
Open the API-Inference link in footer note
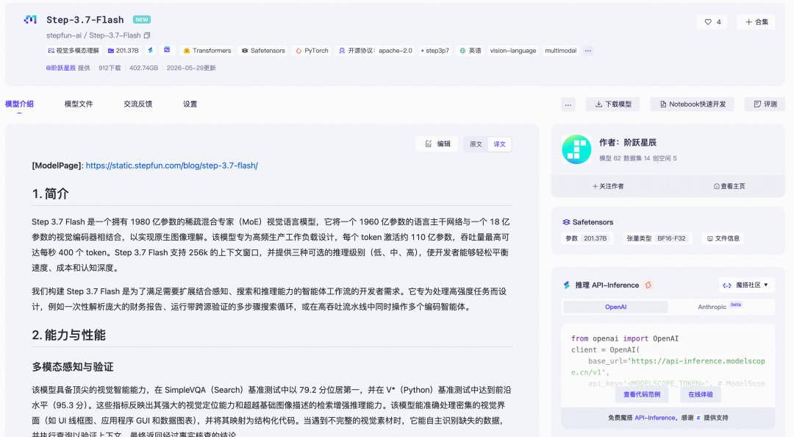coord(655,418)
